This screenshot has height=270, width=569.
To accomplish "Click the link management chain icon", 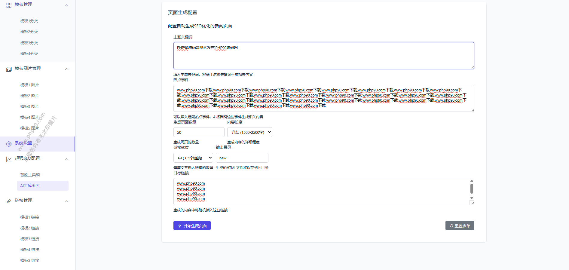I will pyautogui.click(x=9, y=201).
